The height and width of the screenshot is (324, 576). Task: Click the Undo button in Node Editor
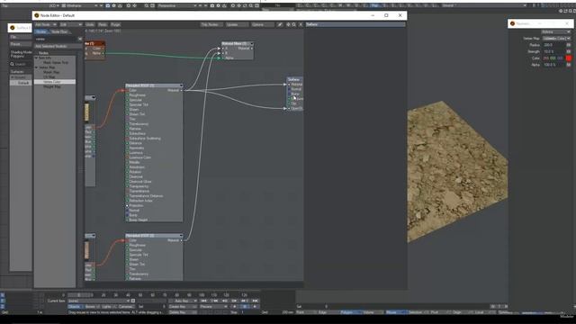(90, 24)
